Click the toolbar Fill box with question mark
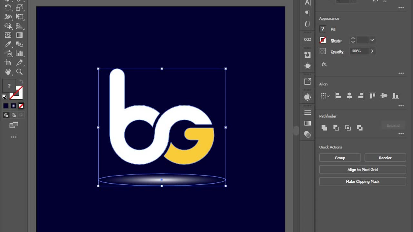 pos(9,86)
